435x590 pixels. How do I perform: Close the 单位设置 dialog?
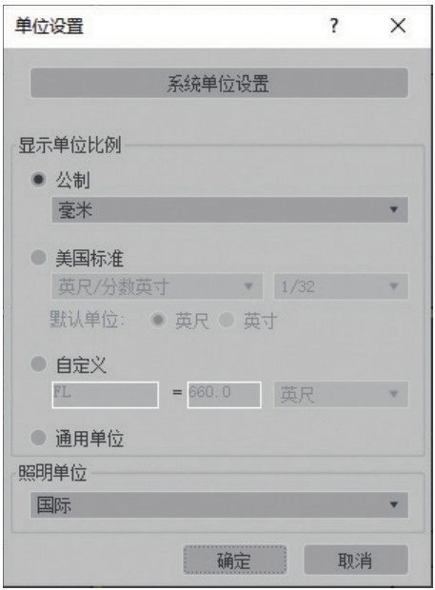[x=398, y=26]
